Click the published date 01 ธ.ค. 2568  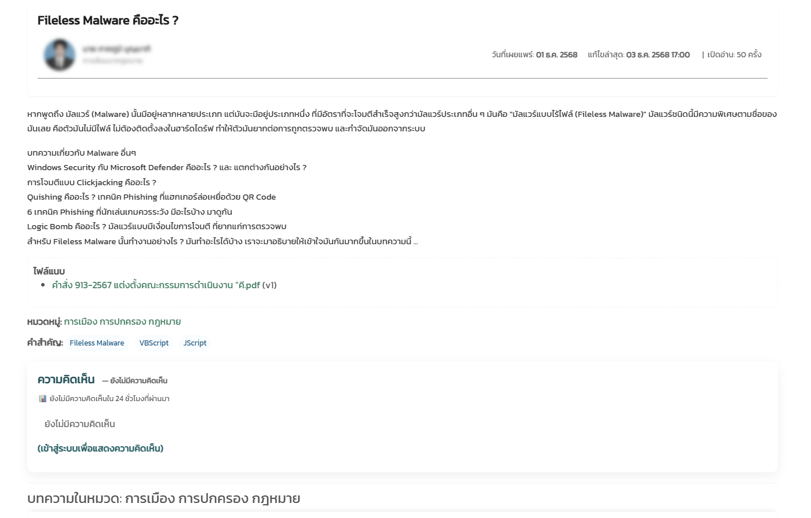click(556, 54)
